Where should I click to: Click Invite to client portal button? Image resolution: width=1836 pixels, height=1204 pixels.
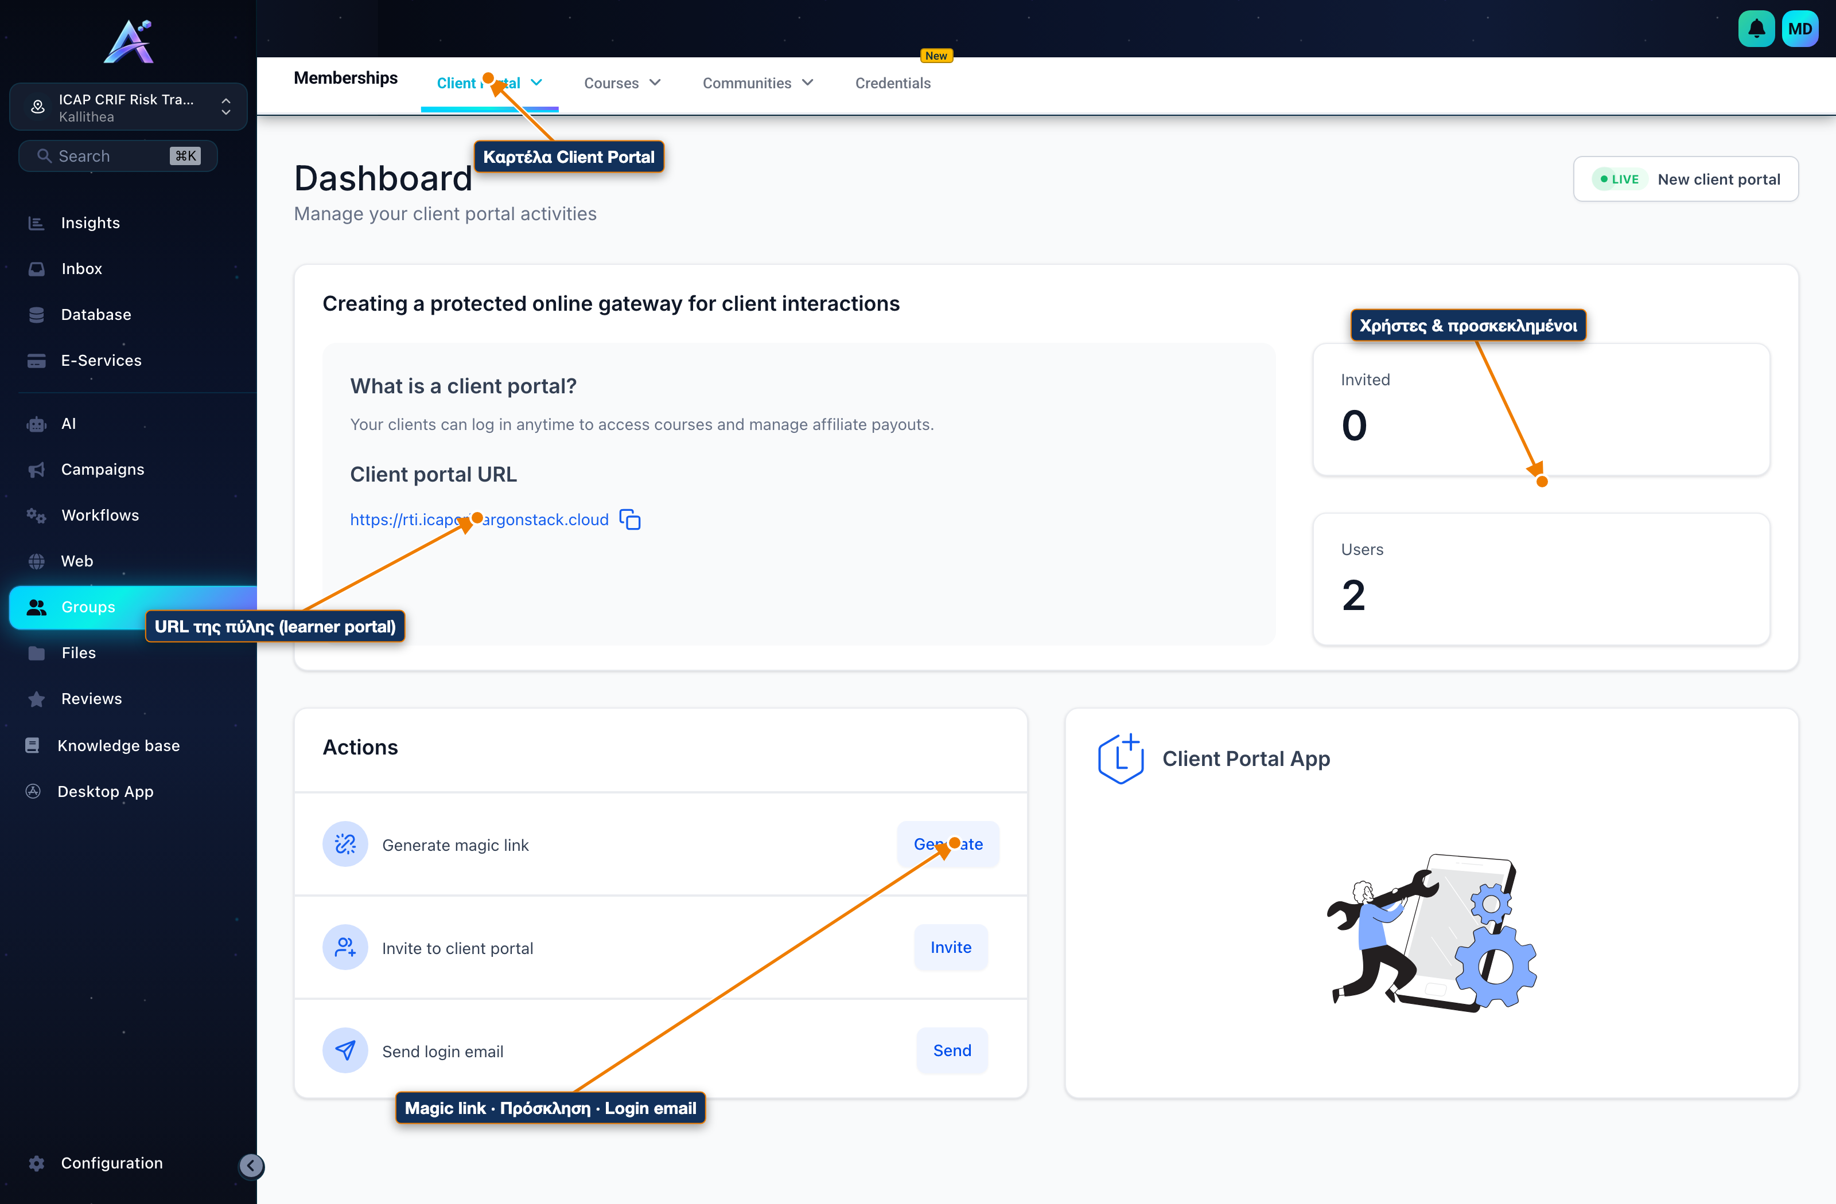(x=950, y=947)
